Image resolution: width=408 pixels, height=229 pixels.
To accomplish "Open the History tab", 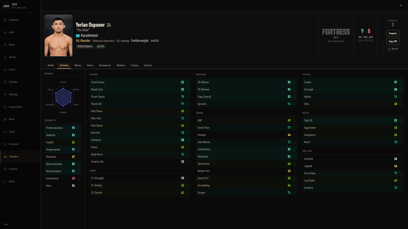I will (x=90, y=65).
